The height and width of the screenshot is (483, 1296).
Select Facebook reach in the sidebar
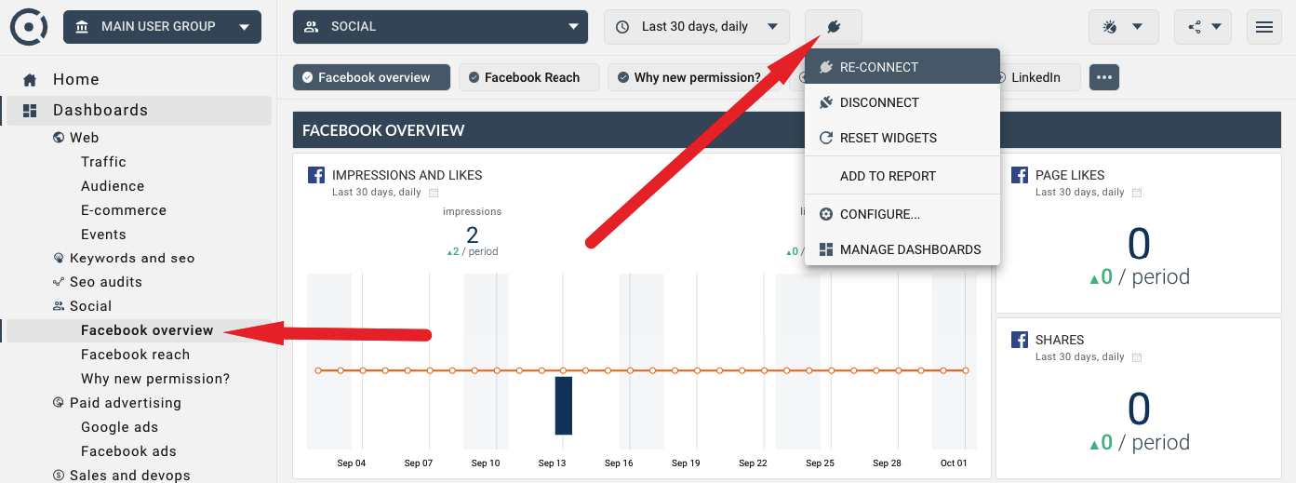tap(136, 355)
